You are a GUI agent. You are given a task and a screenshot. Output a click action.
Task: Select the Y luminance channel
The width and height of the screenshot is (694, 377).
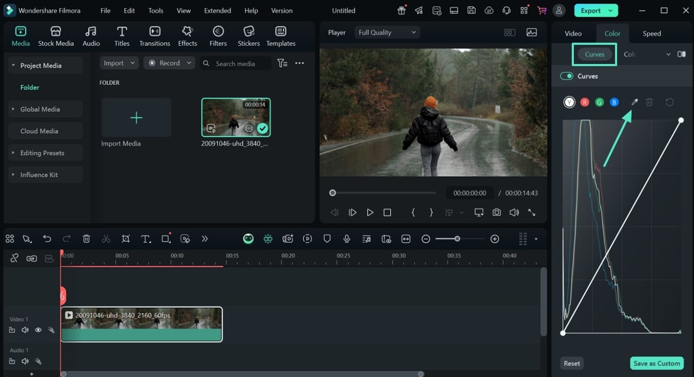click(570, 102)
